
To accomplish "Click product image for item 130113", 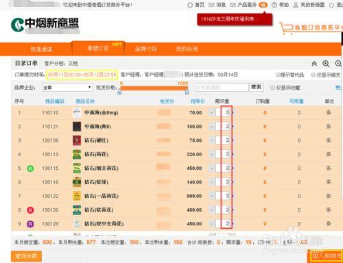I will [77, 154].
